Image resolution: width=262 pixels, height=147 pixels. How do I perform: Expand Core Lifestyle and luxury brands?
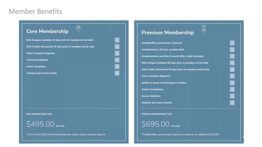click(117, 73)
